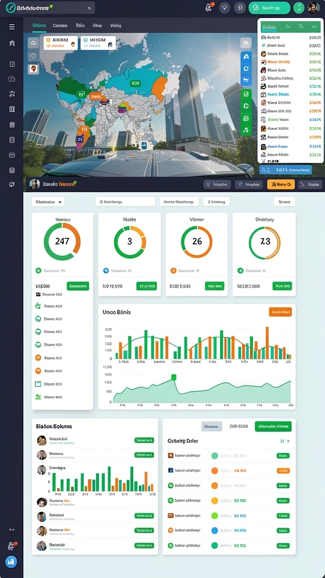Select the empty circle option on the map
325x578 pixels.
pyautogui.click(x=33, y=56)
